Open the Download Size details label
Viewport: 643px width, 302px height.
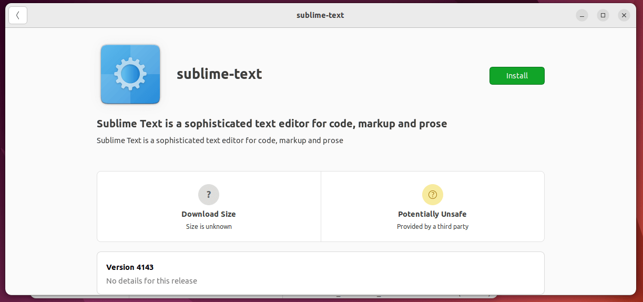pyautogui.click(x=209, y=214)
